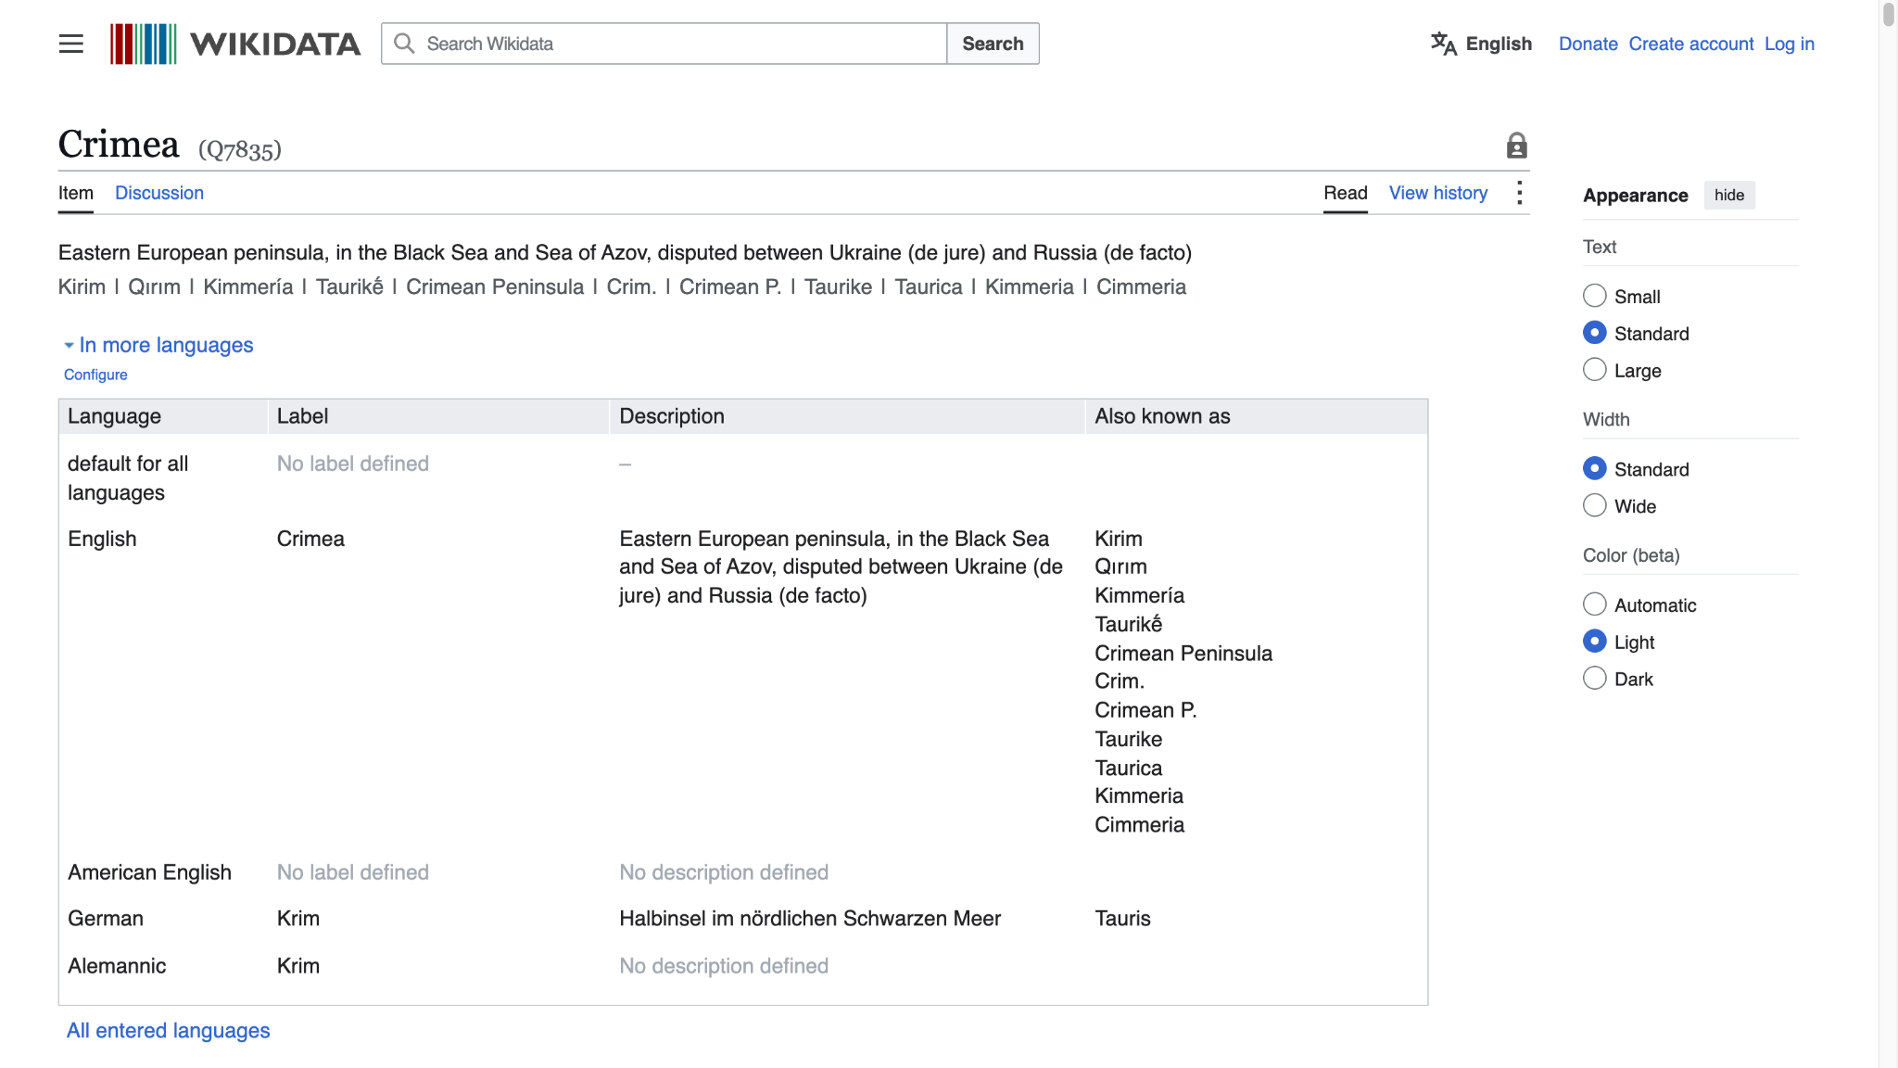
Task: Open the English language selector
Action: (x=1482, y=44)
